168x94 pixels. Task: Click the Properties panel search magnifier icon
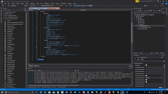(x=164, y=61)
